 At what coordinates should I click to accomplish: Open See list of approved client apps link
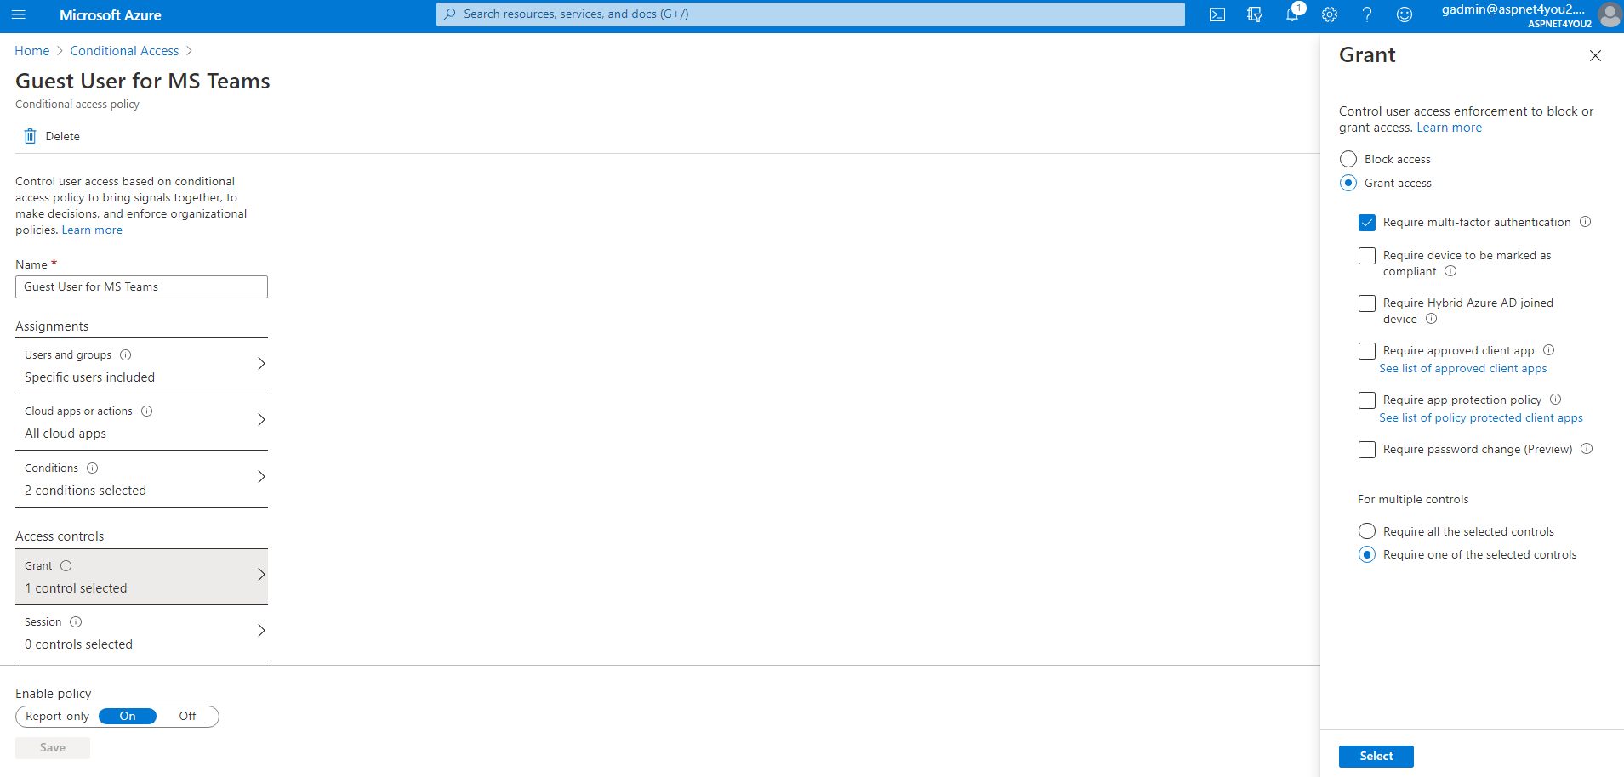(1462, 369)
